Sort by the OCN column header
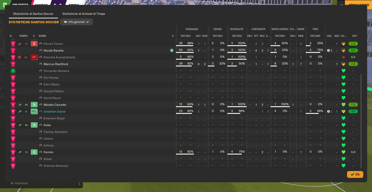 (x=205, y=36)
